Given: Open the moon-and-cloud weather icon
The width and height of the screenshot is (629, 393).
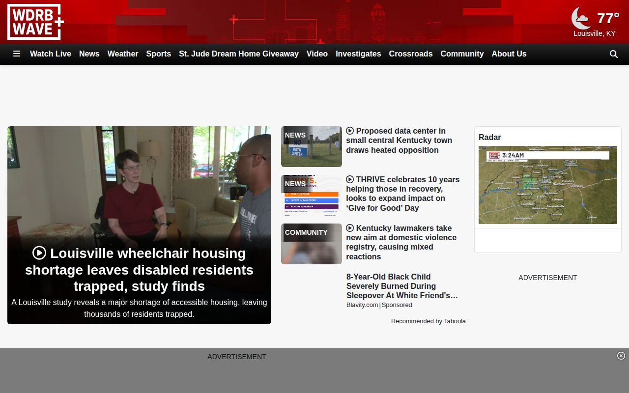Looking at the screenshot, I should (581, 18).
